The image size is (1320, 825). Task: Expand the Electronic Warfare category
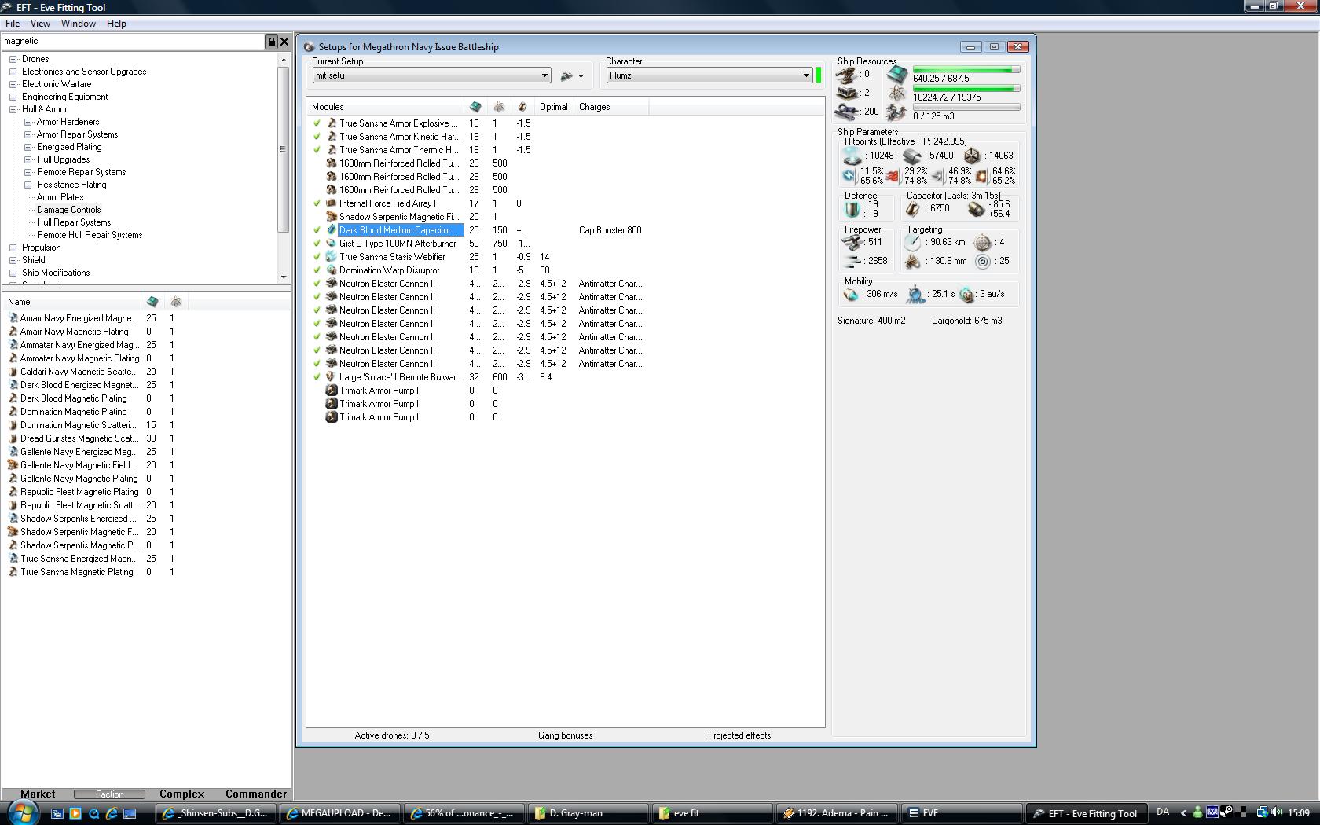coord(13,84)
